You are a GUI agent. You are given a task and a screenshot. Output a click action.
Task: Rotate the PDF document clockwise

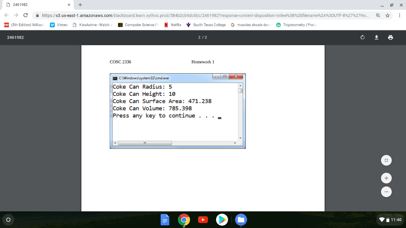pyautogui.click(x=362, y=38)
